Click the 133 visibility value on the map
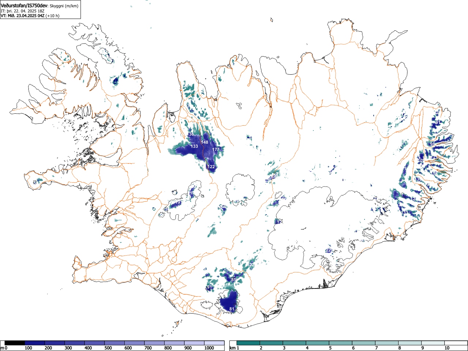468x351 pixels. 194,146
